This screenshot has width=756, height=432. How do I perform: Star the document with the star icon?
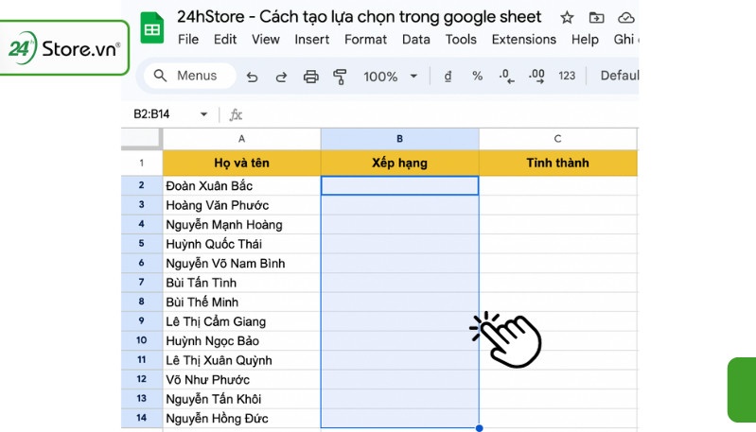pos(567,18)
